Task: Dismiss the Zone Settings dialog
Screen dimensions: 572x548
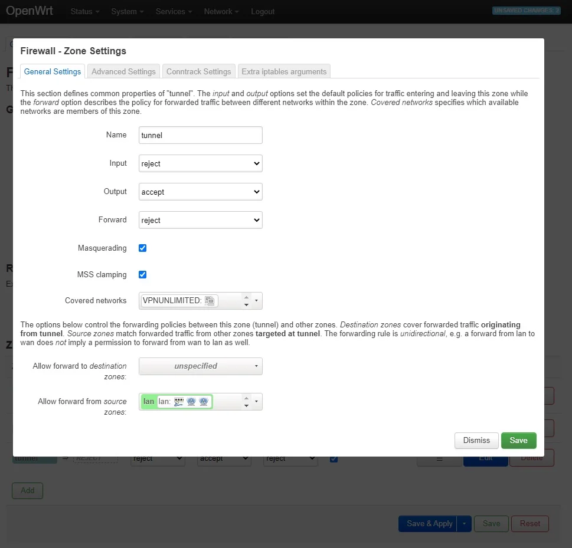Action: 476,441
